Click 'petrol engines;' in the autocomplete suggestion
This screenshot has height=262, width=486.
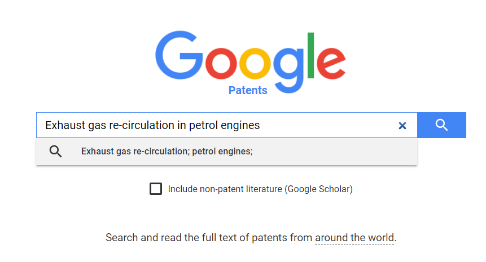(x=222, y=151)
